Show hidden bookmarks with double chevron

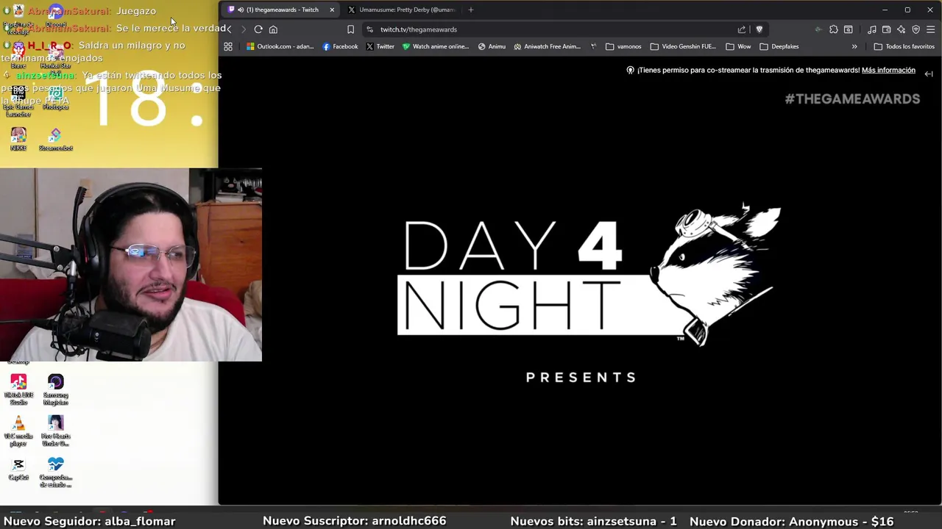[x=854, y=46]
